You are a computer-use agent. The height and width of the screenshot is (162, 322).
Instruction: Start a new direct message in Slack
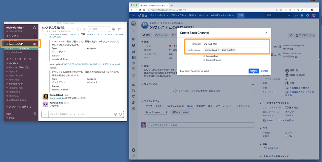pos(35,59)
